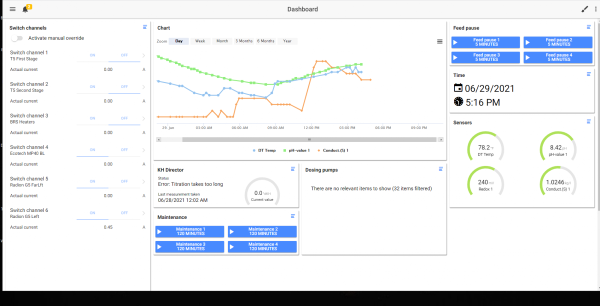Select the Year zoom range
Image resolution: width=600 pixels, height=306 pixels.
(287, 41)
